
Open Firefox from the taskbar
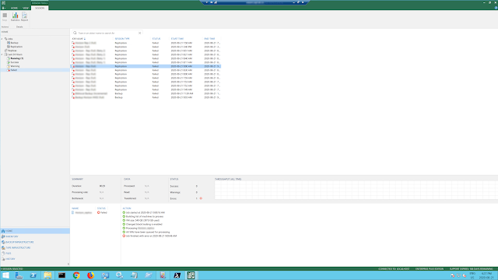[x=90, y=275]
